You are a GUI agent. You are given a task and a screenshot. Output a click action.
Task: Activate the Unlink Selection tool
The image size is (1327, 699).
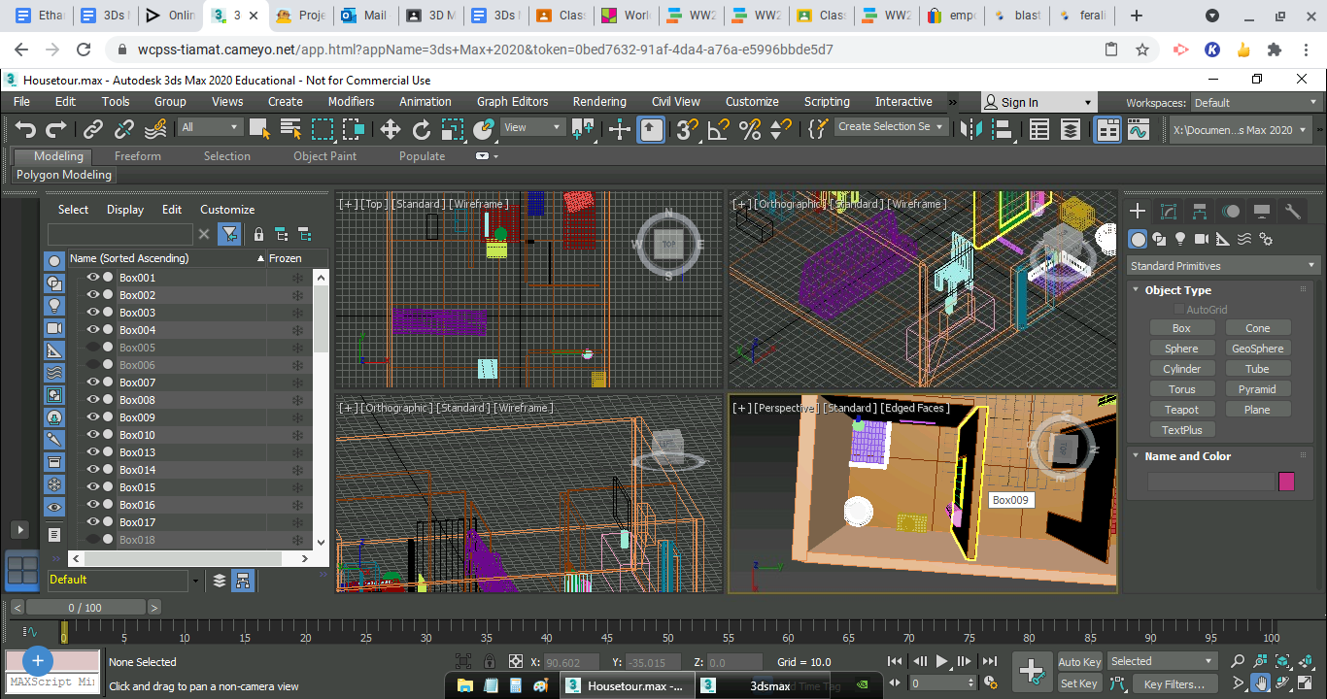pyautogui.click(x=124, y=128)
